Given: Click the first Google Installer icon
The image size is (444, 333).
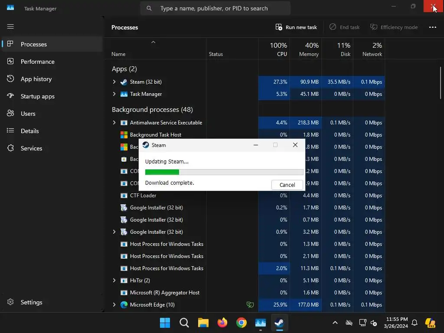Looking at the screenshot, I should pos(124,208).
